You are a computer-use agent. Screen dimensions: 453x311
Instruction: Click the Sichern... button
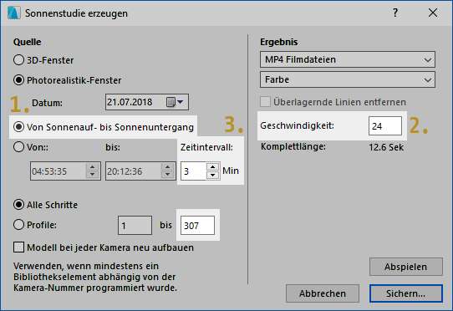[x=406, y=293]
